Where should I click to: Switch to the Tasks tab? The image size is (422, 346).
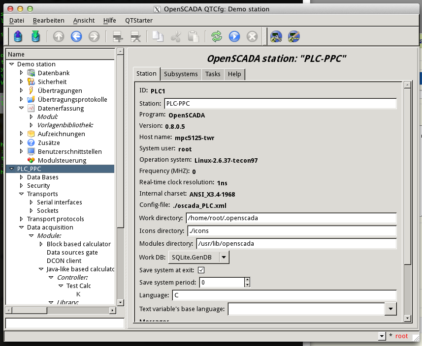click(x=213, y=74)
